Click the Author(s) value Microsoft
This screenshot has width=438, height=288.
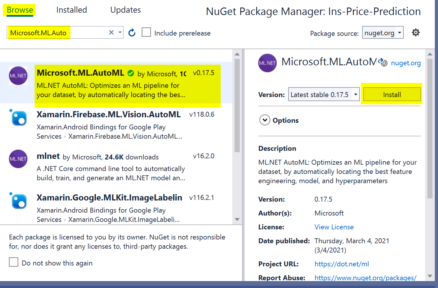click(329, 213)
